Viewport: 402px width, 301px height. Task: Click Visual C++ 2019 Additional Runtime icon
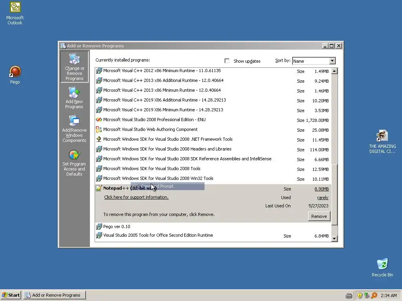pos(99,100)
